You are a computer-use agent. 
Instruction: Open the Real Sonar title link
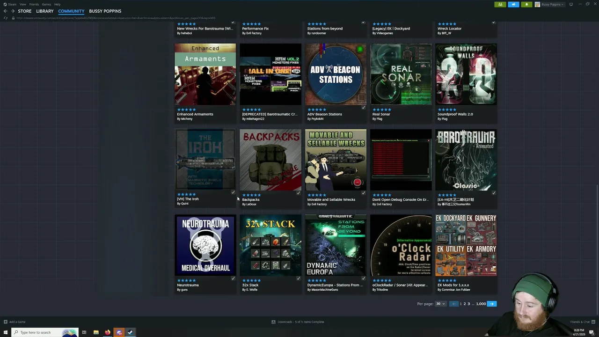click(x=381, y=114)
